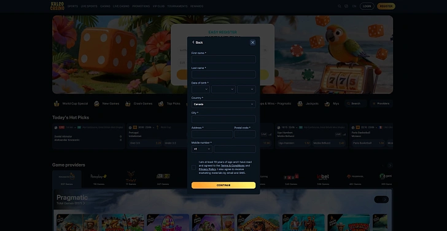This screenshot has width=447, height=231.
Task: Click the Kalco Casino logo
Action: pyautogui.click(x=57, y=6)
